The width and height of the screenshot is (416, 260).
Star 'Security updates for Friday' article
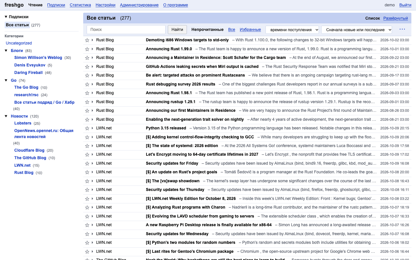(87, 164)
